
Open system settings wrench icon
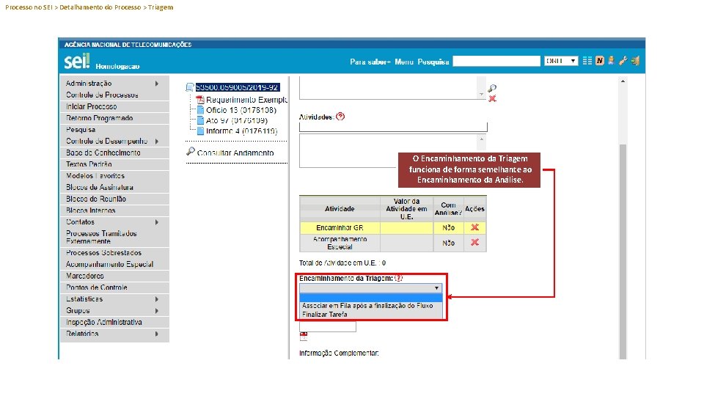click(623, 61)
